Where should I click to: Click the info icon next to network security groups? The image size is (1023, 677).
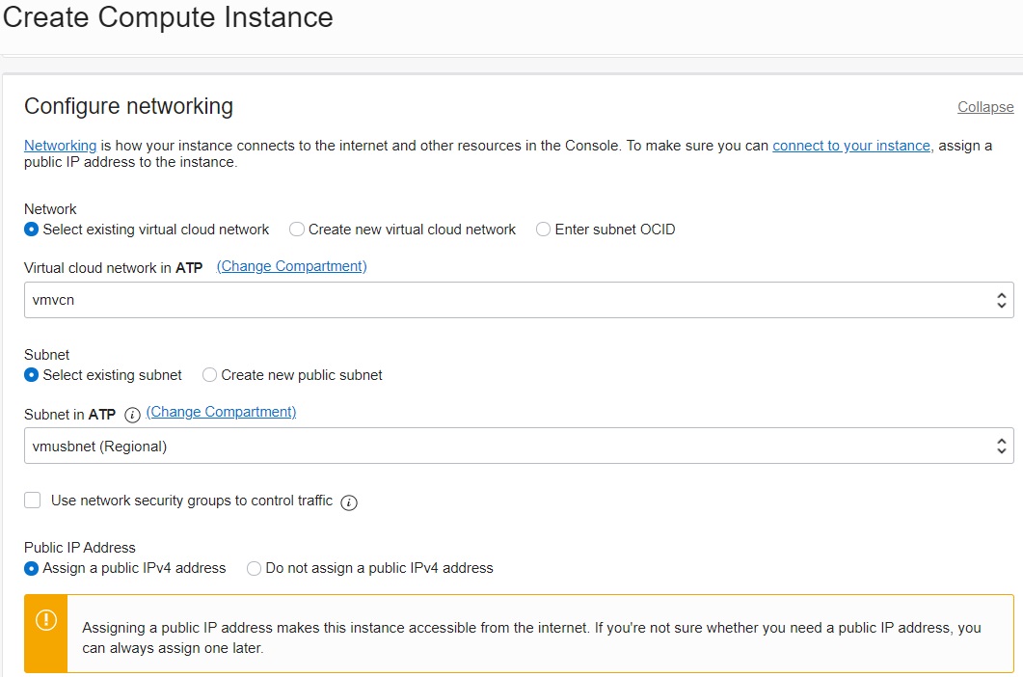point(349,502)
